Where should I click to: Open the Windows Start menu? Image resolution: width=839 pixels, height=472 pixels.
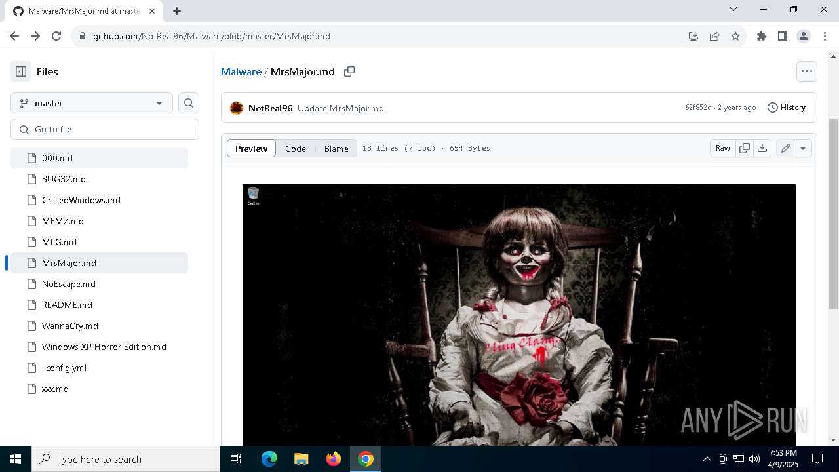coord(16,459)
